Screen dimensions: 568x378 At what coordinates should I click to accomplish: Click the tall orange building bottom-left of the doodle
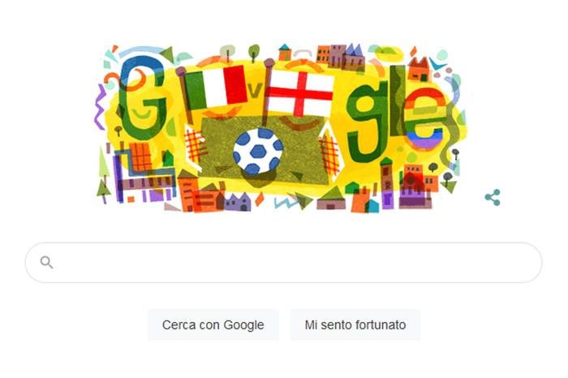pyautogui.click(x=187, y=190)
